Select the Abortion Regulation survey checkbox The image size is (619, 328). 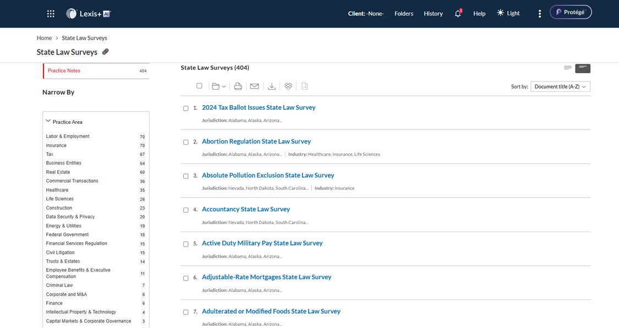tap(186, 142)
